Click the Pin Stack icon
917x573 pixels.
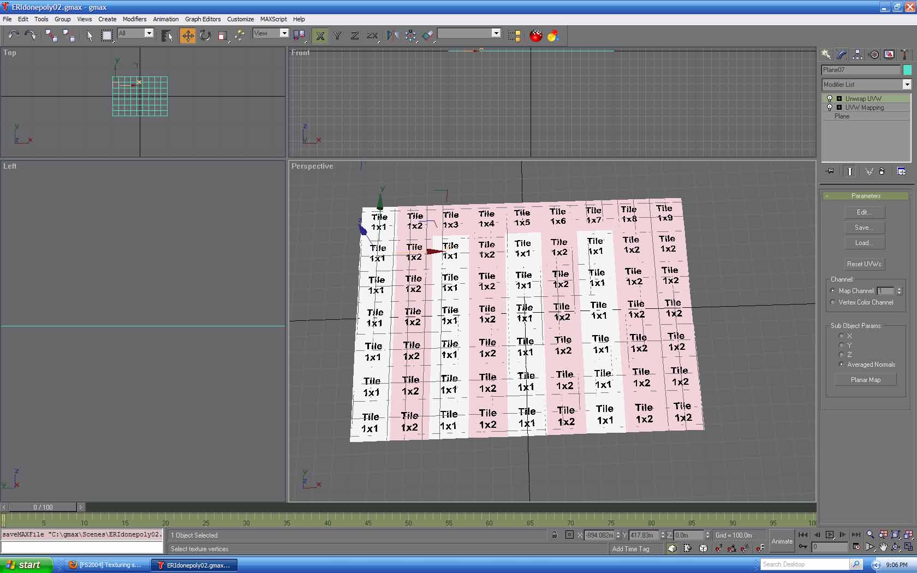[830, 171]
